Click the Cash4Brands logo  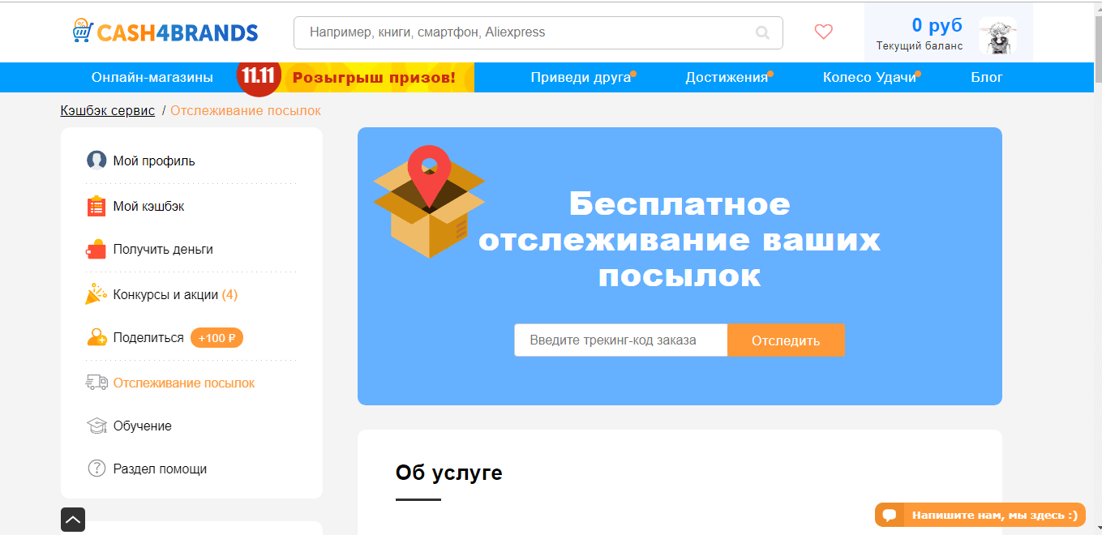165,32
